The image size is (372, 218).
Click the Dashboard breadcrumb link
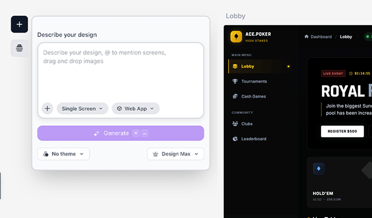pos(321,37)
